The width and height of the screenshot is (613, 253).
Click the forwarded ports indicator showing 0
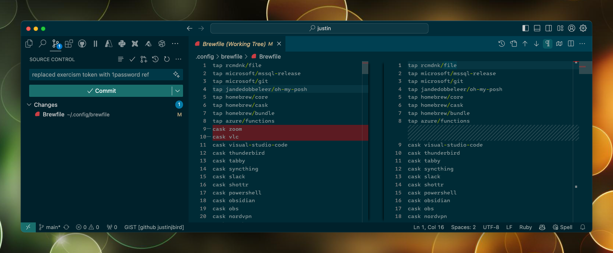[x=112, y=227]
